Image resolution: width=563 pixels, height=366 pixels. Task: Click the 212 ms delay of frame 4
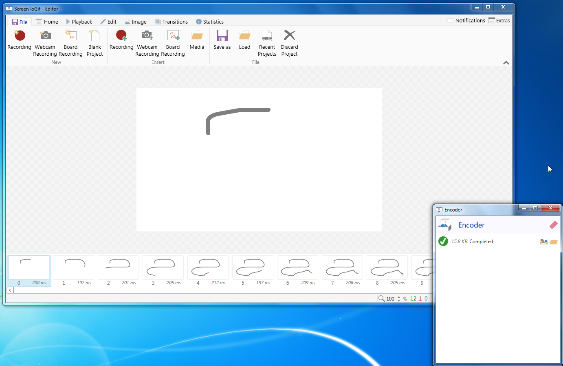coord(218,283)
